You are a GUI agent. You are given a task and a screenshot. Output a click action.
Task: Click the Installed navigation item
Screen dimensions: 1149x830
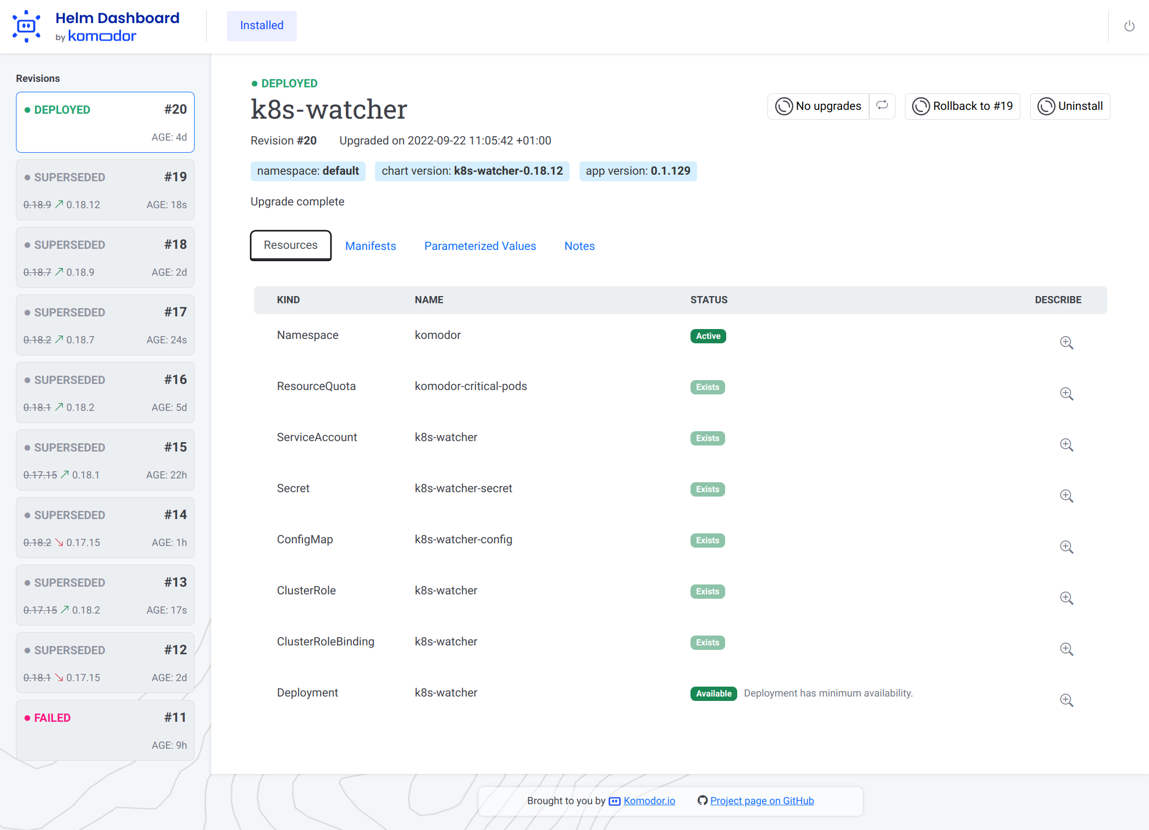tap(261, 25)
